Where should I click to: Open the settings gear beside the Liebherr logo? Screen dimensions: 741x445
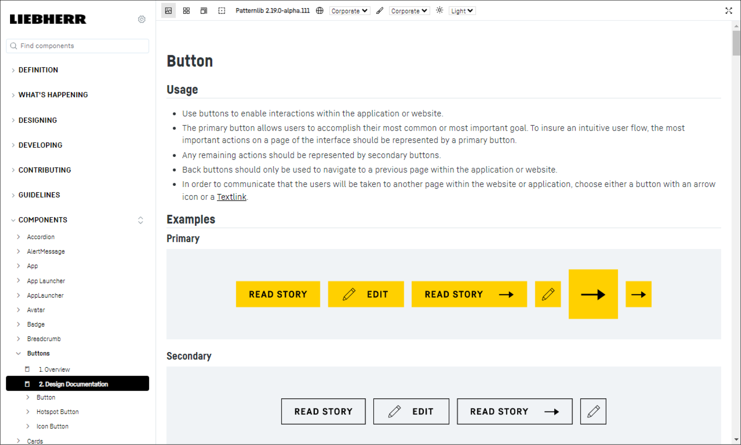click(142, 19)
